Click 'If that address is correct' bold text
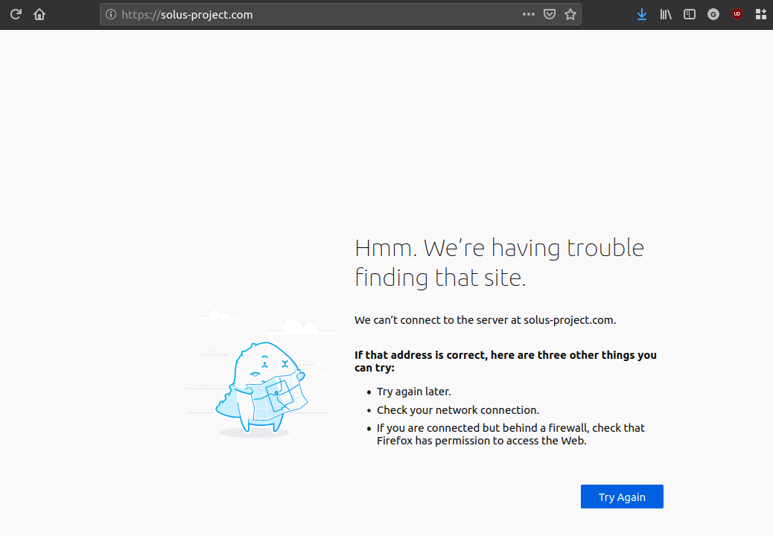The height and width of the screenshot is (536, 773). (x=506, y=361)
